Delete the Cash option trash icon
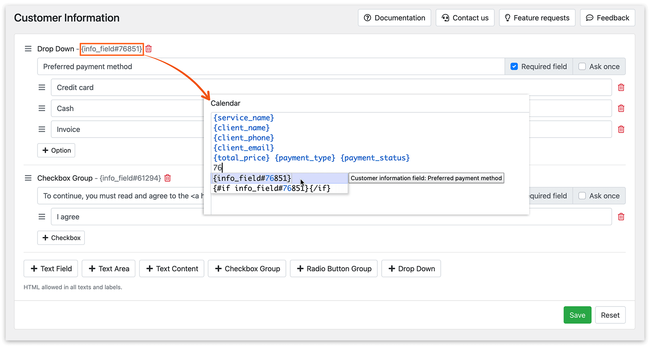This screenshot has height=346, width=650. click(621, 108)
